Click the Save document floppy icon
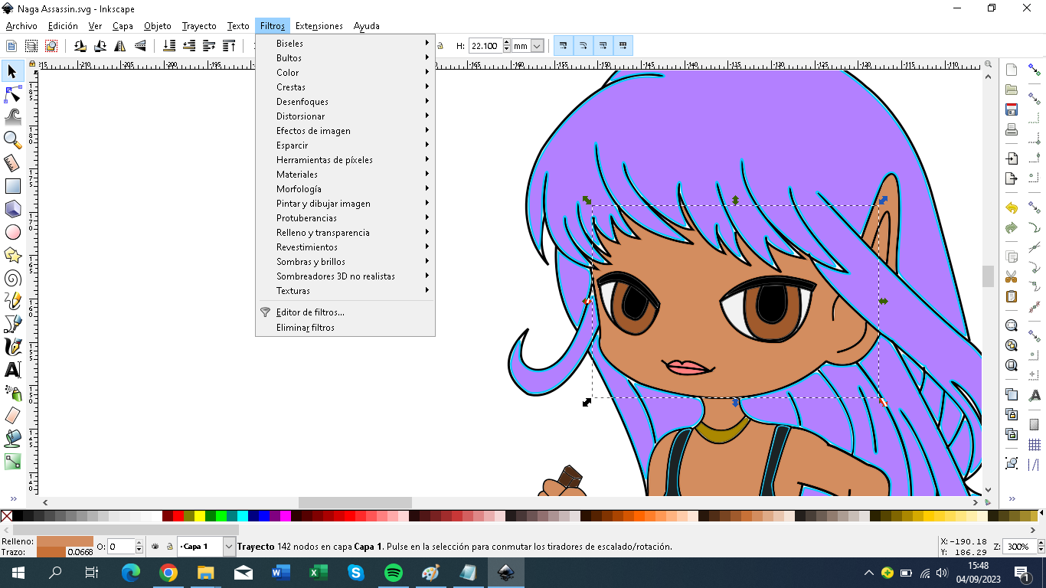Viewport: 1046px width, 588px height. 1012,109
